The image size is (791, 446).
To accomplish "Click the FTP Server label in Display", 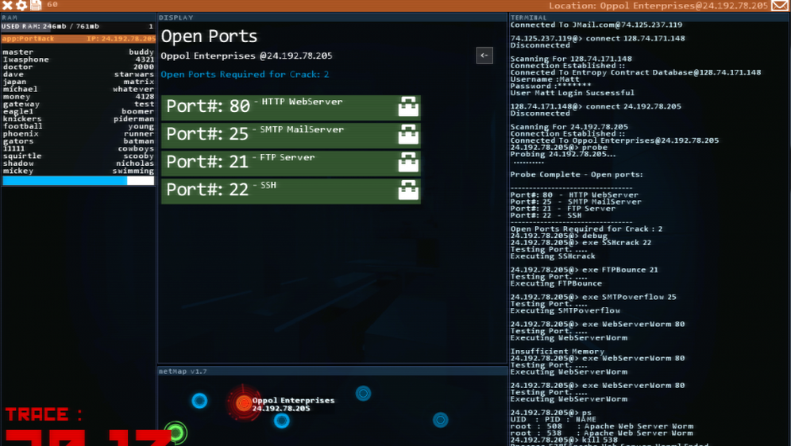I will point(287,157).
